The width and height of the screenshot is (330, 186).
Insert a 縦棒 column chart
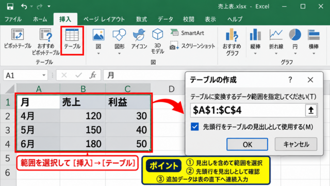[255, 41]
